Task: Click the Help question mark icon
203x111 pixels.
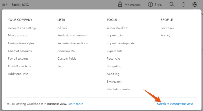Action: (x=150, y=4)
